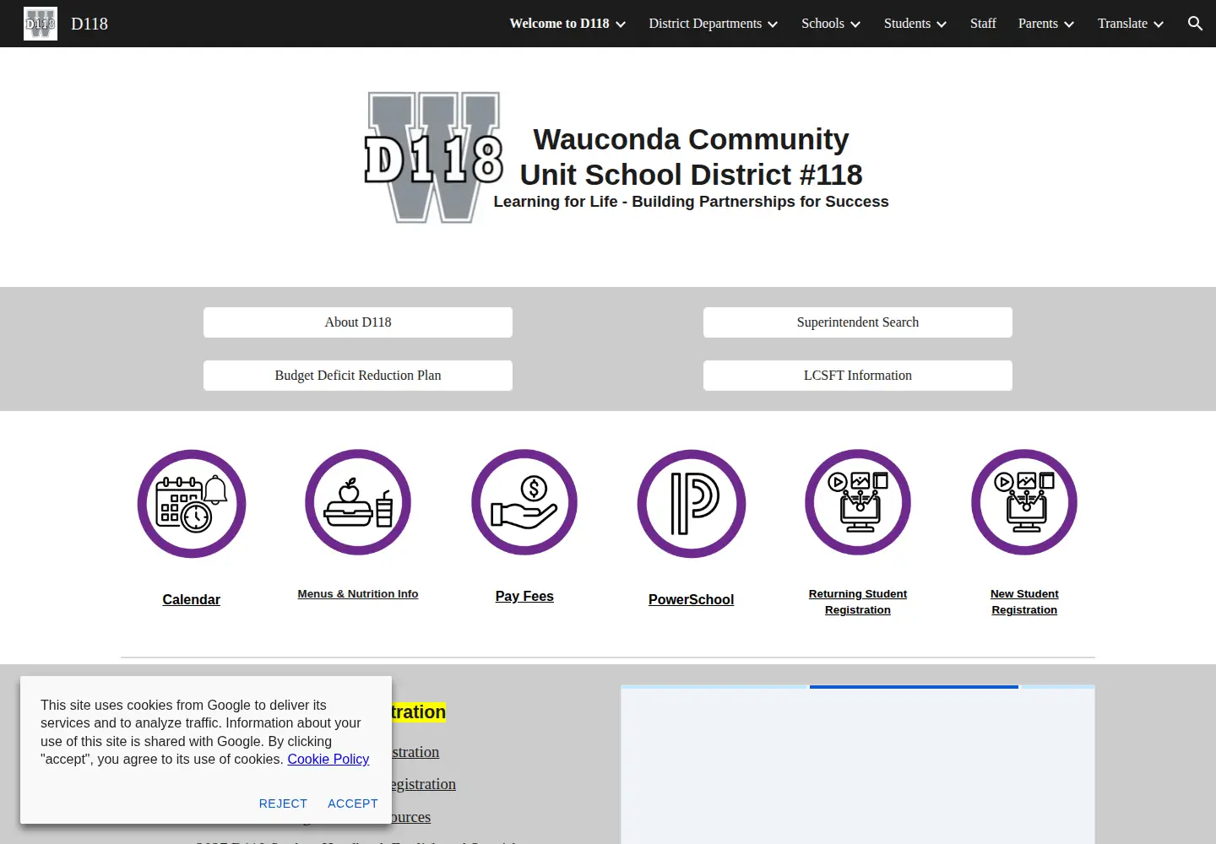Open the Budget Deficit Reduction Plan button
This screenshot has height=844, width=1216.
(x=358, y=376)
